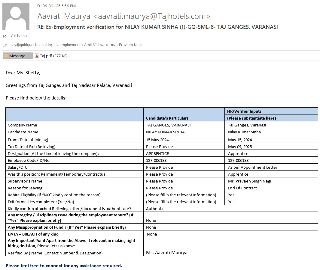
Task: Click Praveen Negi in the Cc line
Action: click(130, 45)
